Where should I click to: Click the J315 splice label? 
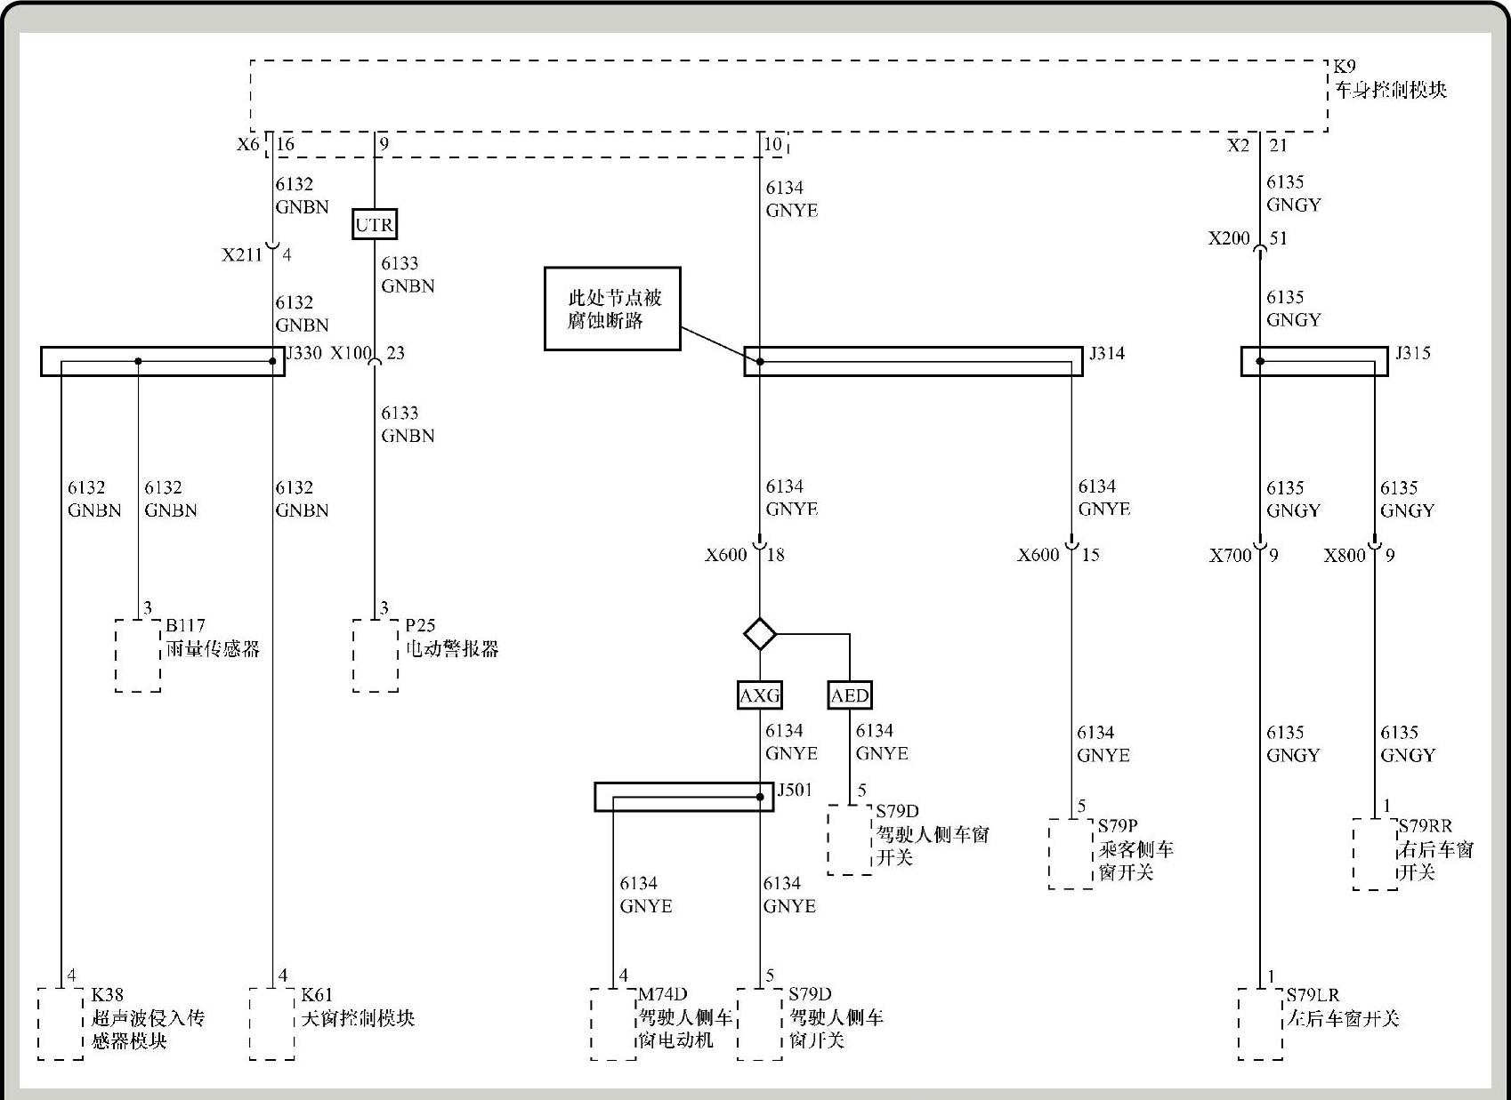[1412, 353]
